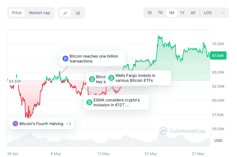This screenshot has width=237, height=157.
Task: Click partially hidden Bitcoin news icon
Action: (x=92, y=79)
